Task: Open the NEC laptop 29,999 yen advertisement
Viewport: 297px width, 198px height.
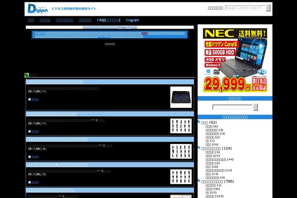Action: 235,60
